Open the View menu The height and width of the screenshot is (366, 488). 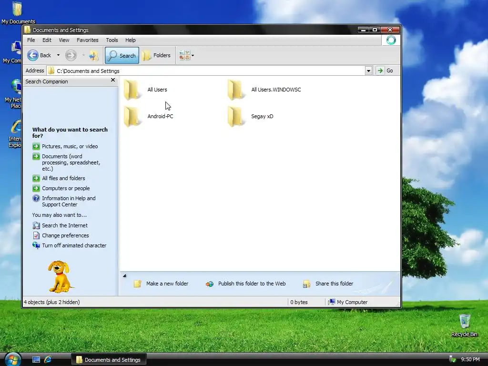(x=64, y=40)
